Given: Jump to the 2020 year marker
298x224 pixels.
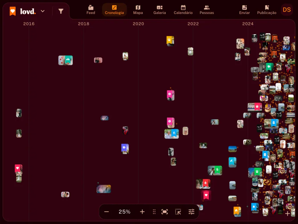Looking at the screenshot, I should pos(138,24).
